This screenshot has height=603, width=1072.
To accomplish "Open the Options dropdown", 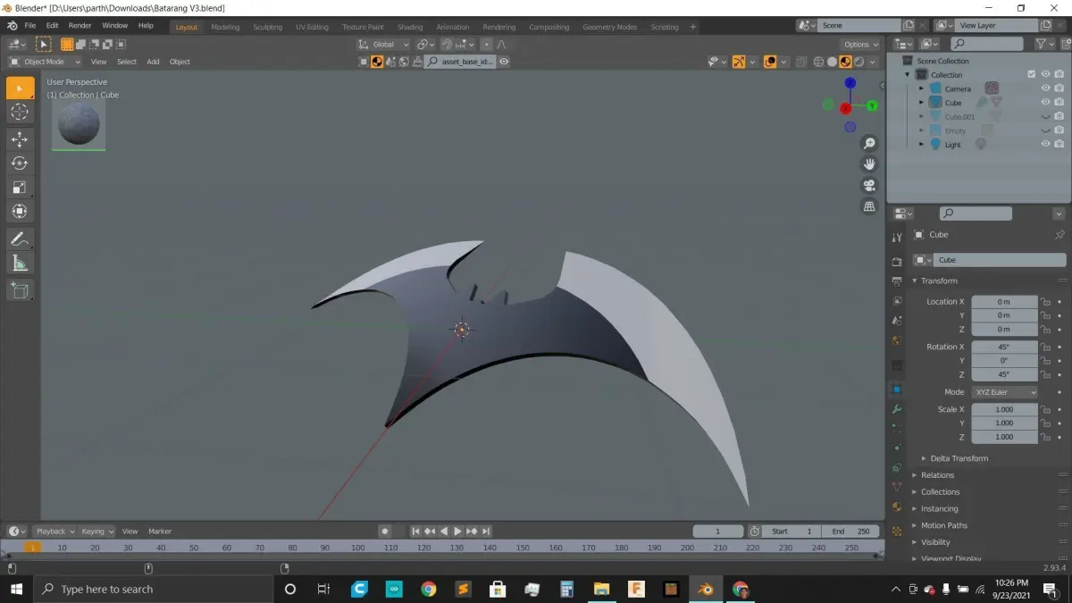I will [860, 44].
